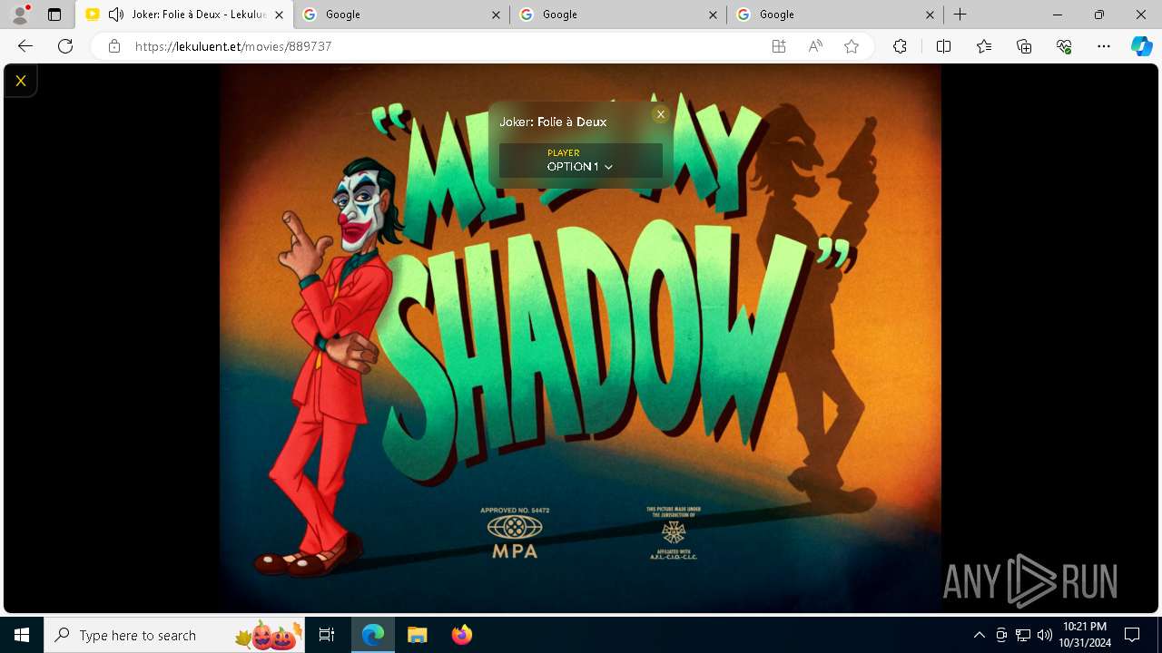
Task: Open the clock showing 10:21 PM
Action: [x=1085, y=635]
